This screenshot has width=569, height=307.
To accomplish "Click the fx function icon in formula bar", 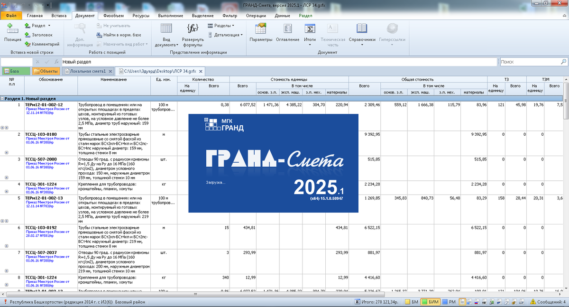I will [56, 62].
